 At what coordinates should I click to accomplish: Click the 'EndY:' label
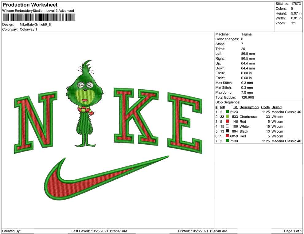tap(220, 78)
